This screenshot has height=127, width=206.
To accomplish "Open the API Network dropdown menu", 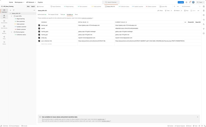I will click(31, 2).
